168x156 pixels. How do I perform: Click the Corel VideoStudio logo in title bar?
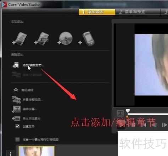[x=4, y=5]
